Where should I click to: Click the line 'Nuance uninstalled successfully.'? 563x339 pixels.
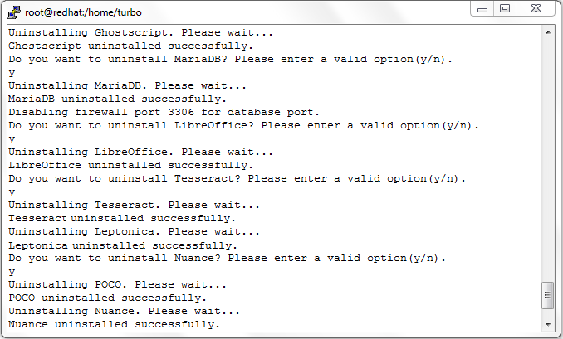pyautogui.click(x=115, y=324)
